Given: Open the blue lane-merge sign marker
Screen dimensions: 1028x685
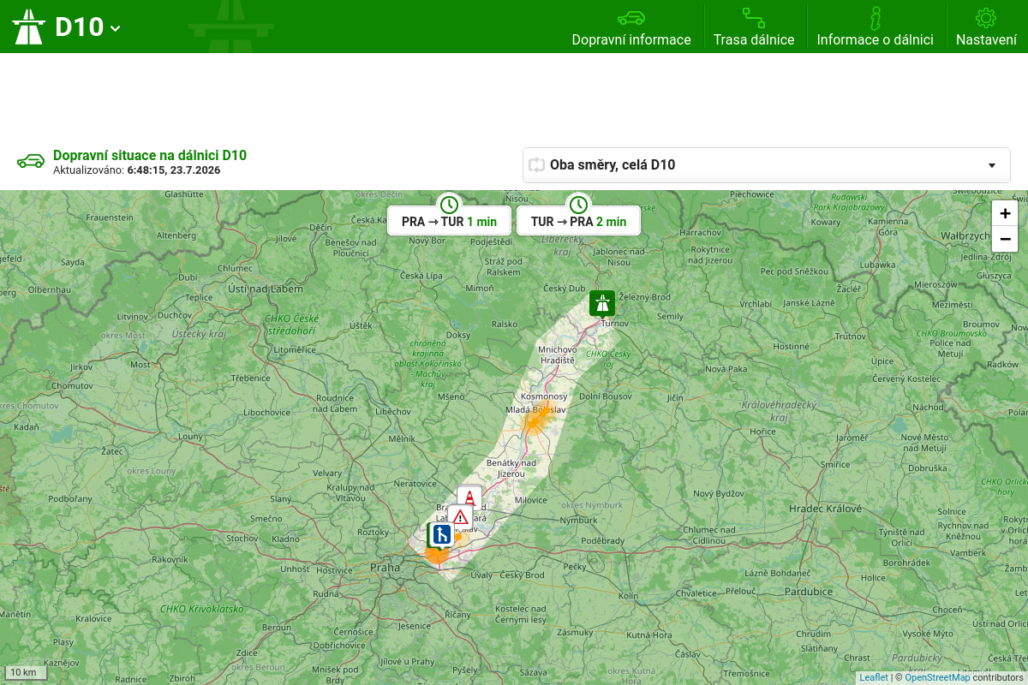Looking at the screenshot, I should coord(442,535).
